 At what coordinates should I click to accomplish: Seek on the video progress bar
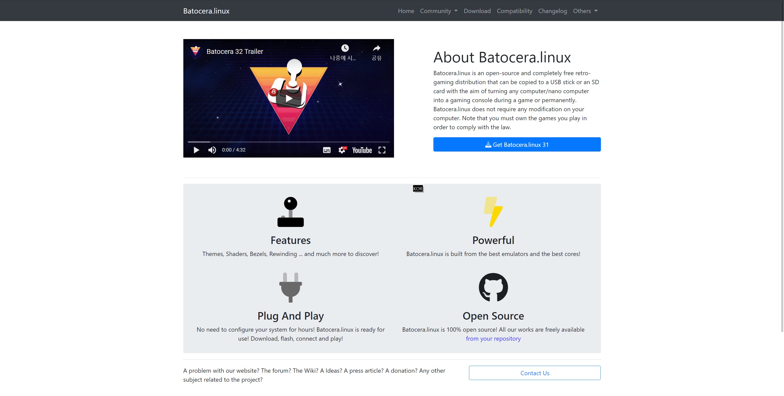click(x=288, y=142)
